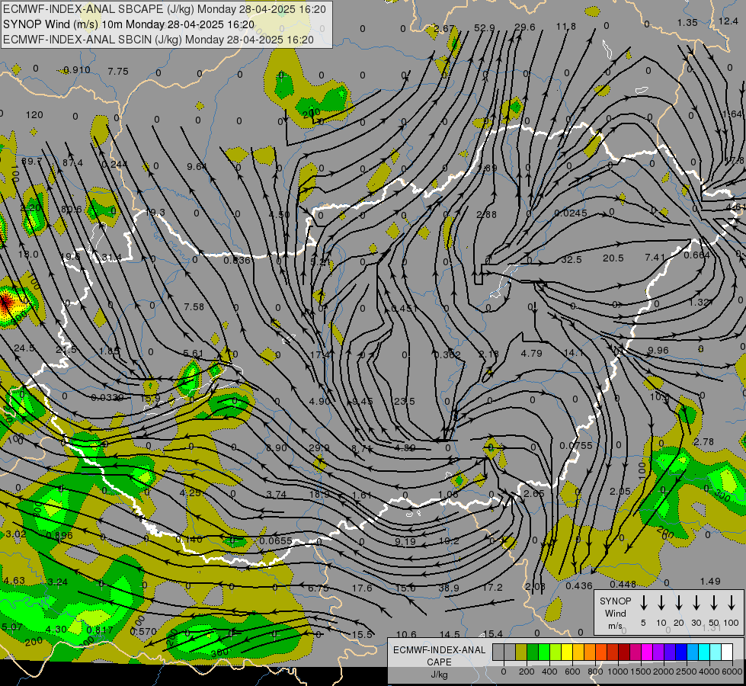Select the dark green swatch in the CAPE scale
Screen dimensions: 746x686
pos(533,652)
